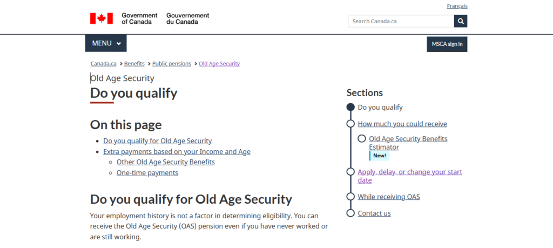Select the How much you could receive section
The width and height of the screenshot is (553, 248).
click(x=402, y=124)
